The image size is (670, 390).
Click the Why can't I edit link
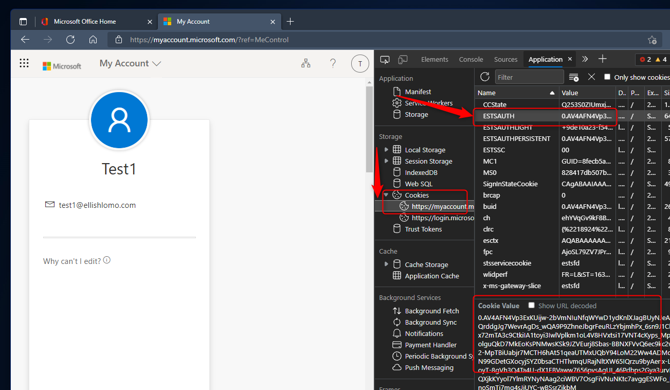(72, 261)
